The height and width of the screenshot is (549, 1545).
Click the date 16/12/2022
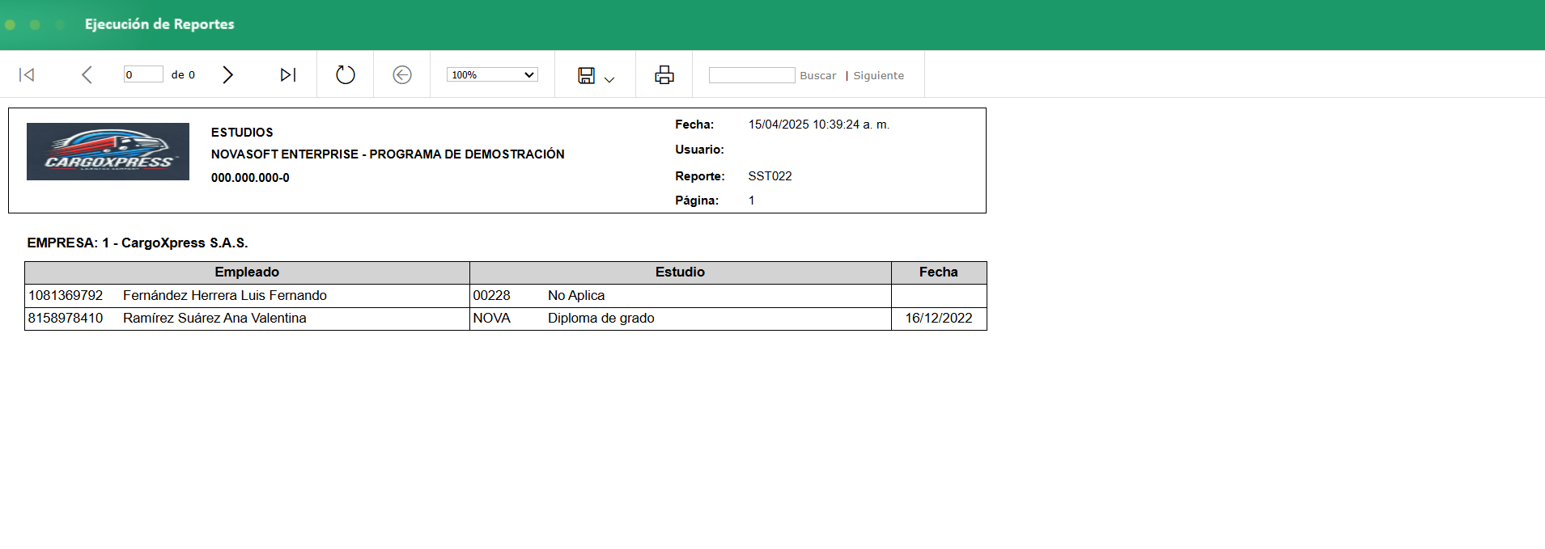939,319
